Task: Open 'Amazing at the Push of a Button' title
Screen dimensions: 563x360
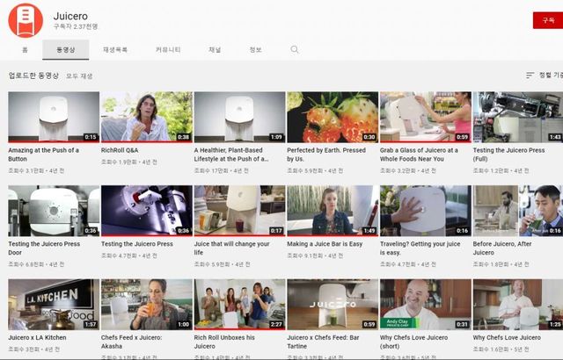Action: [44, 154]
